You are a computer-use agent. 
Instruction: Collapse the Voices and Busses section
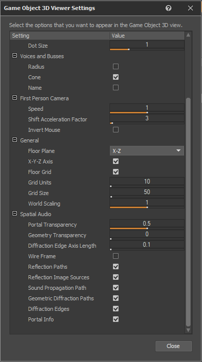point(14,56)
